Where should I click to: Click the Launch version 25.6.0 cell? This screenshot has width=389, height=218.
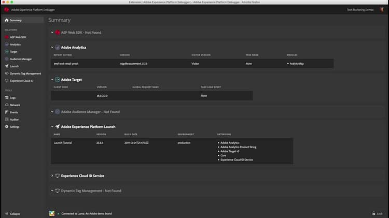(100, 143)
